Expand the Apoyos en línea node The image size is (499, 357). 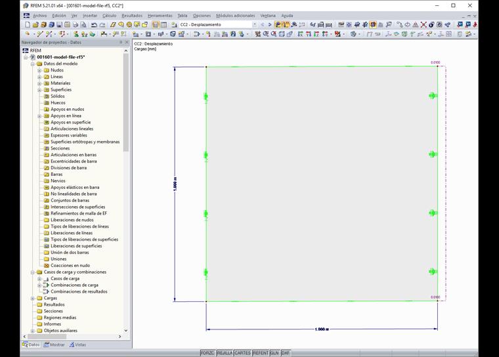(x=39, y=116)
